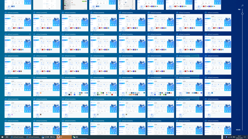Open the browser taskbar item beside QQ
The image size is (248, 139).
point(48,137)
